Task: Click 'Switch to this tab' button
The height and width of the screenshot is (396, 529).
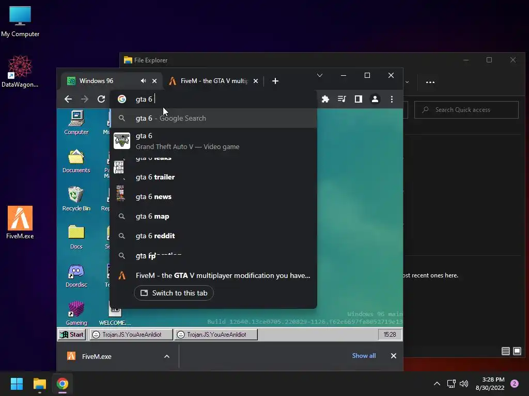Action: [174, 293]
